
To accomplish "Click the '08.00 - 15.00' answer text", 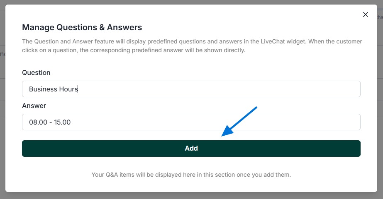I will (x=50, y=122).
